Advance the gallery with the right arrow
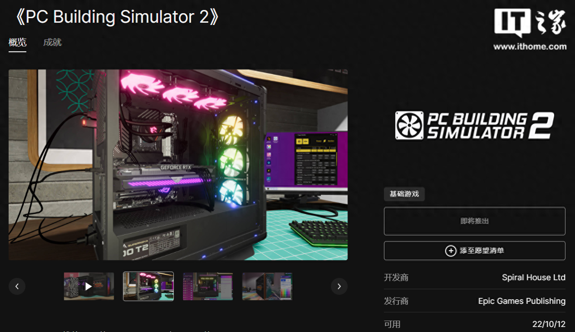 pyautogui.click(x=339, y=286)
